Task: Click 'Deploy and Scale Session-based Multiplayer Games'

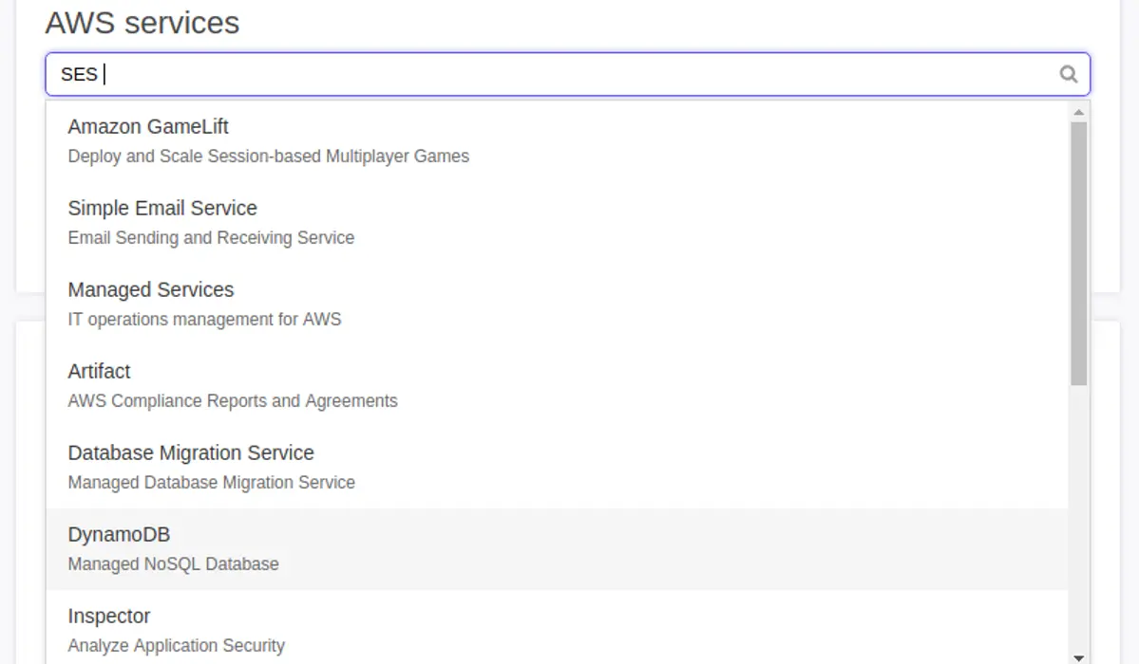Action: coord(269,157)
